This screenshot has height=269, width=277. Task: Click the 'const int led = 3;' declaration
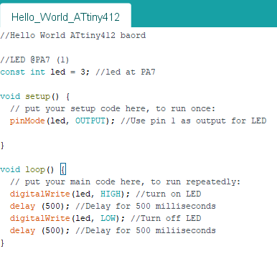44,72
